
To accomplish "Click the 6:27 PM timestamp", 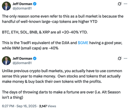I will pyautogui.click(x=8, y=106).
